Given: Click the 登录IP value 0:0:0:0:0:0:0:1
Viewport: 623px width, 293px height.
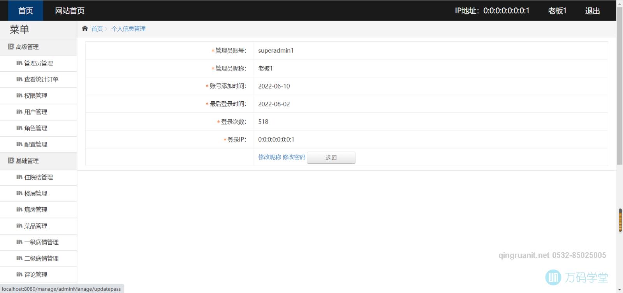Looking at the screenshot, I should 276,139.
